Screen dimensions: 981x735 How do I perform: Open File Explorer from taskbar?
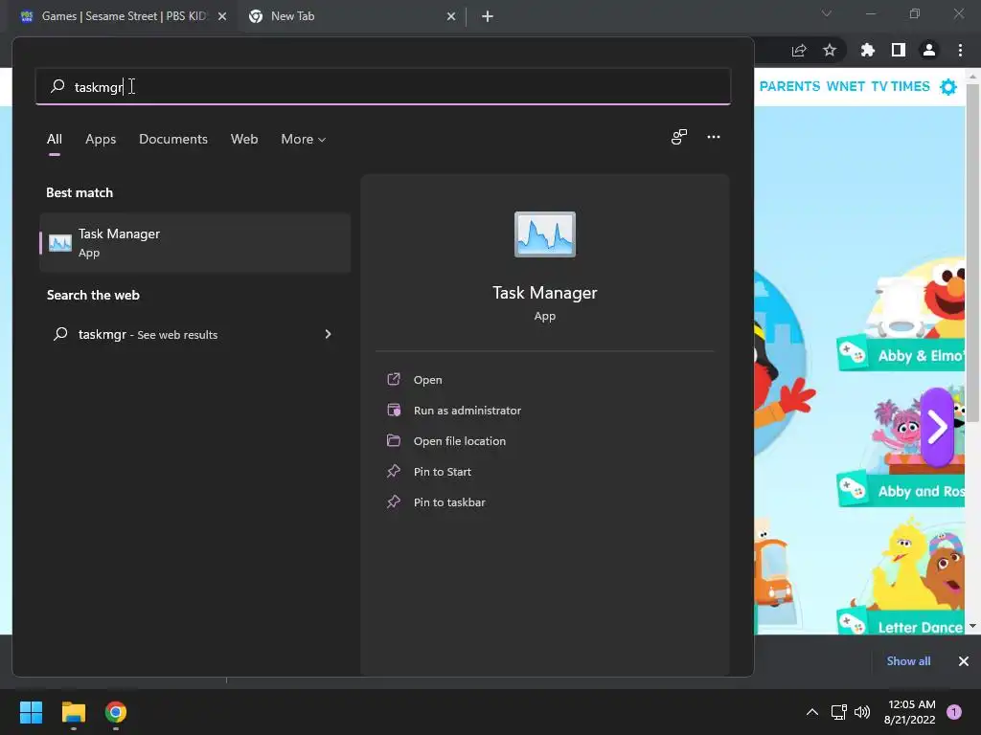[73, 712]
